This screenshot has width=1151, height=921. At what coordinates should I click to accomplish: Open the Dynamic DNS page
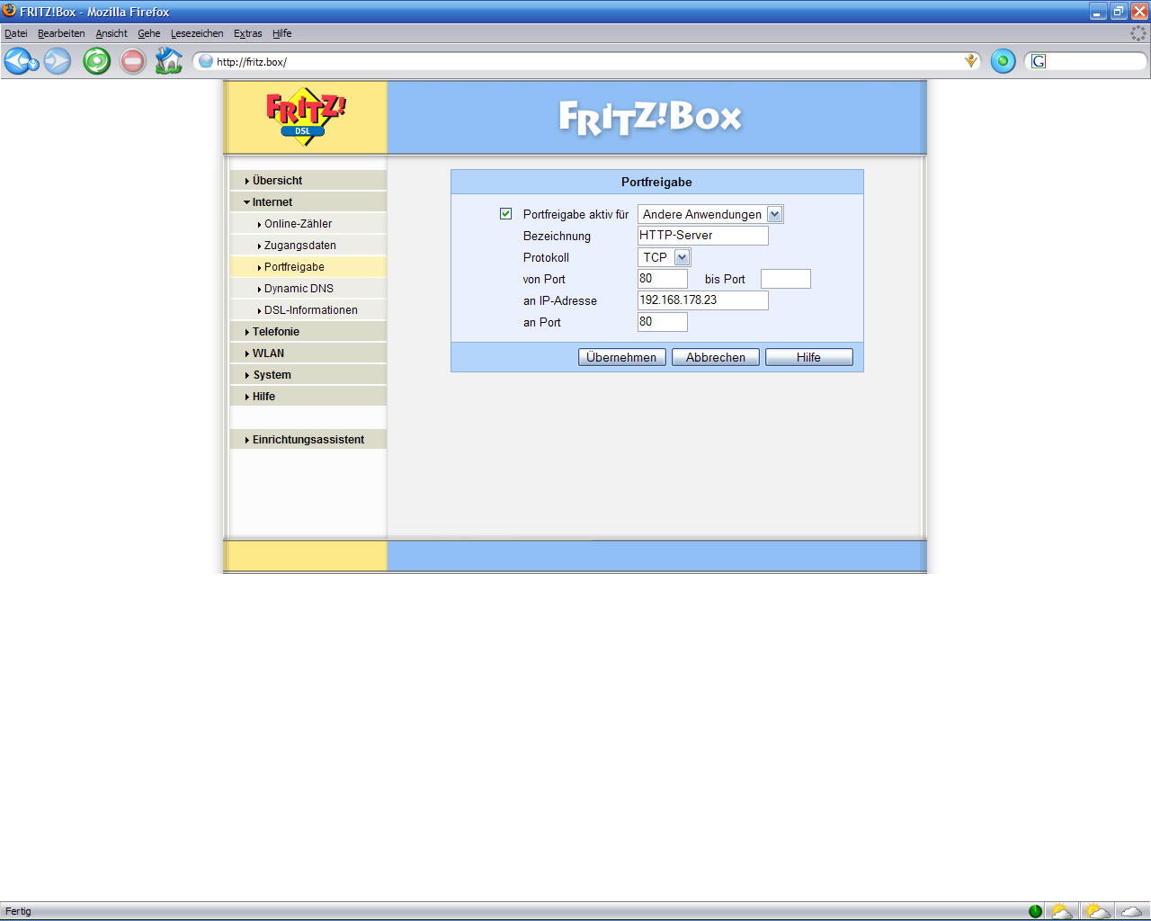308,289
